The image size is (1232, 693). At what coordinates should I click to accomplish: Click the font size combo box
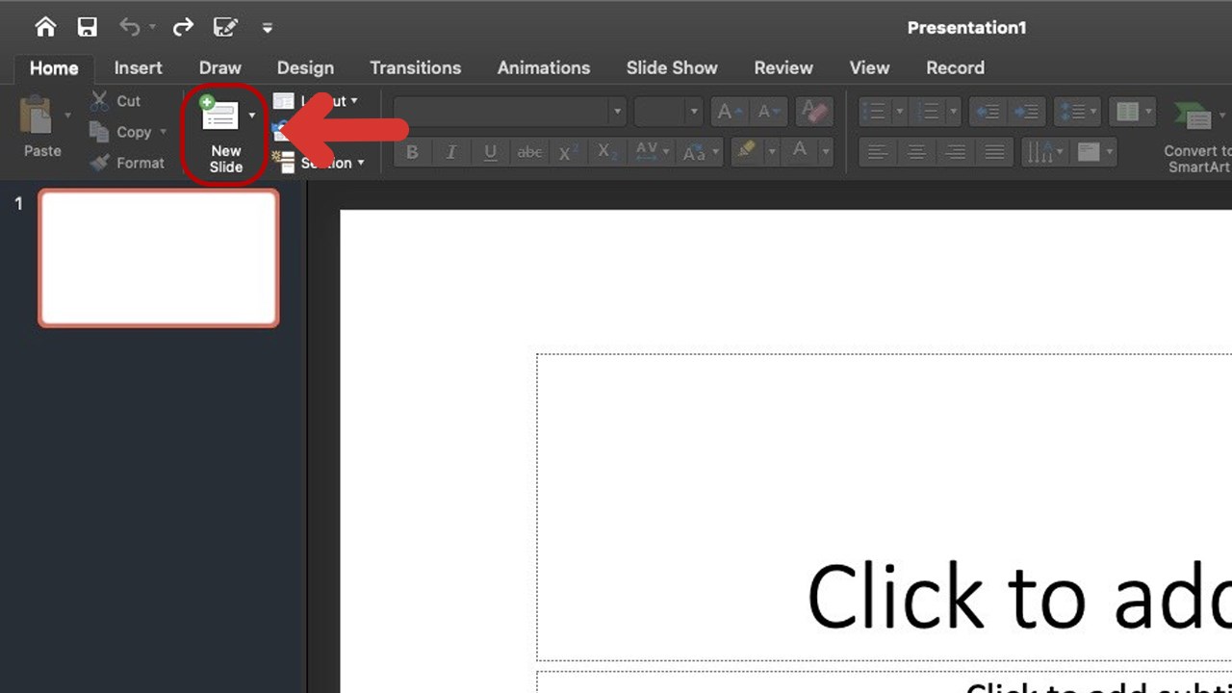pyautogui.click(x=668, y=112)
